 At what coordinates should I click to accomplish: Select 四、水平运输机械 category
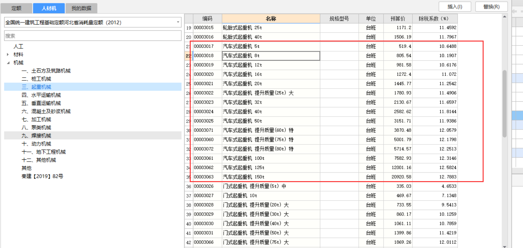tap(41, 95)
